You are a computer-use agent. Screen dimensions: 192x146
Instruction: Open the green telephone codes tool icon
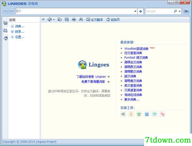(139, 114)
